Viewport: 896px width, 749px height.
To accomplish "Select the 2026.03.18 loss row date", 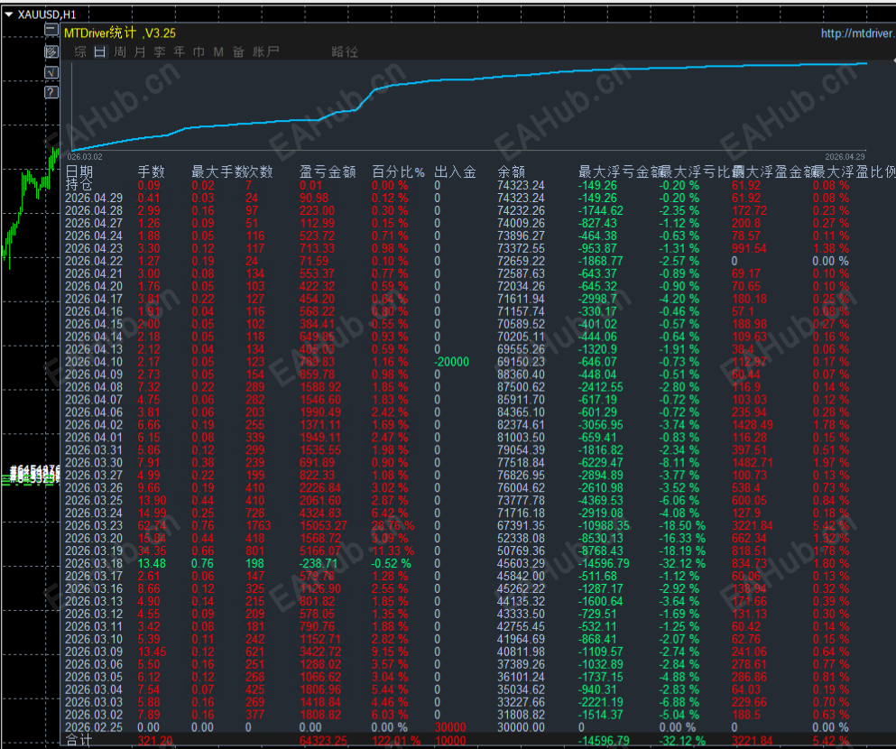I will [x=94, y=563].
